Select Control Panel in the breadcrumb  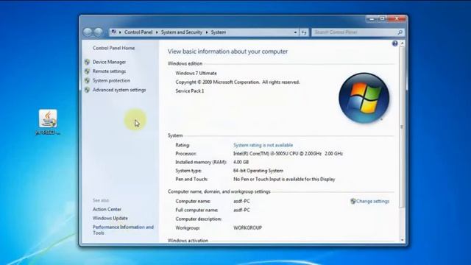pyautogui.click(x=138, y=32)
